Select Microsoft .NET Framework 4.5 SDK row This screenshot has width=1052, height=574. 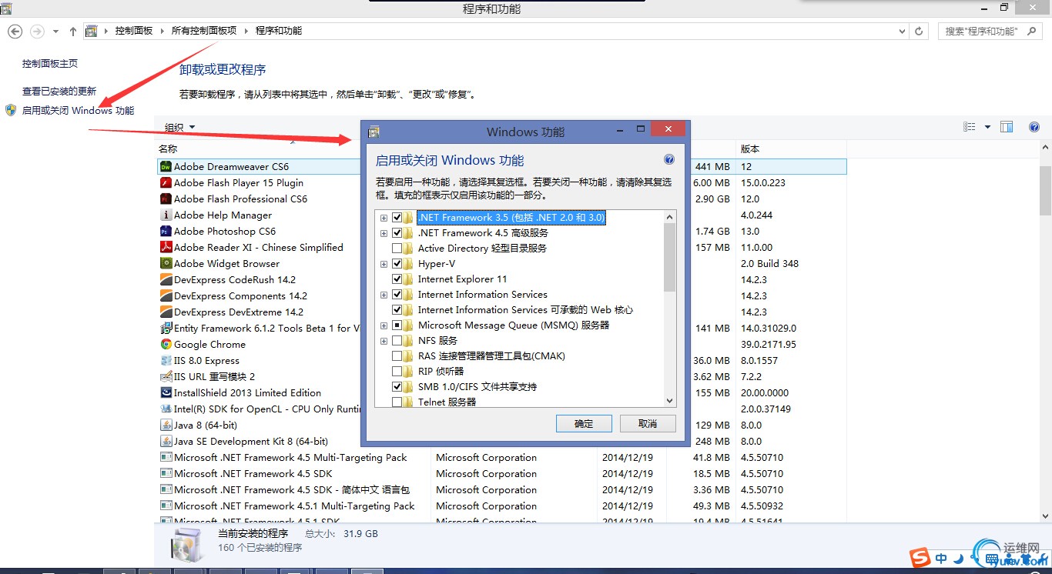[501, 474]
